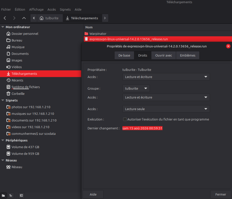The width and height of the screenshot is (232, 199).
Task: Select the expressvpn-linux-universal .run file
Action: tap(158, 39)
